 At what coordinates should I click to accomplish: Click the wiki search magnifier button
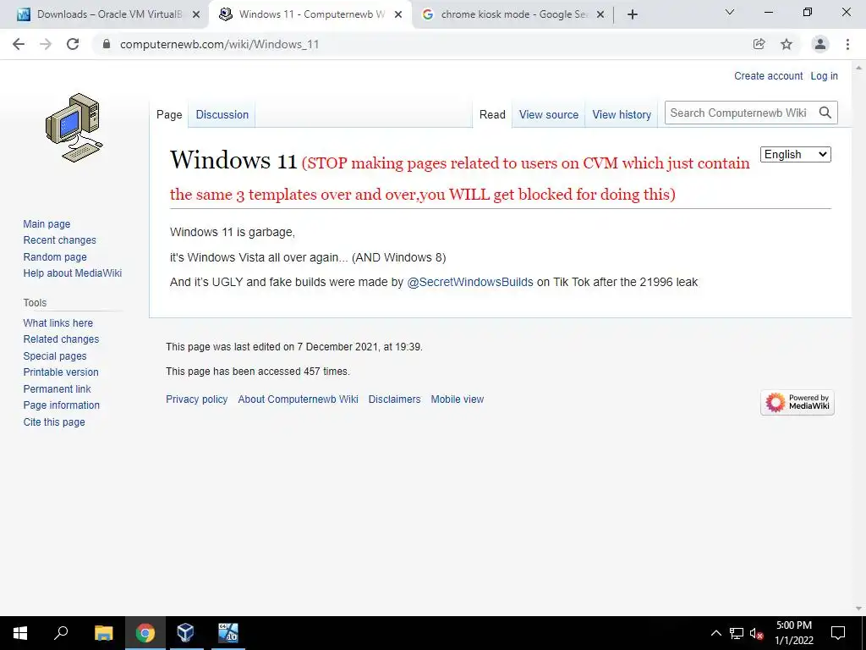[825, 113]
